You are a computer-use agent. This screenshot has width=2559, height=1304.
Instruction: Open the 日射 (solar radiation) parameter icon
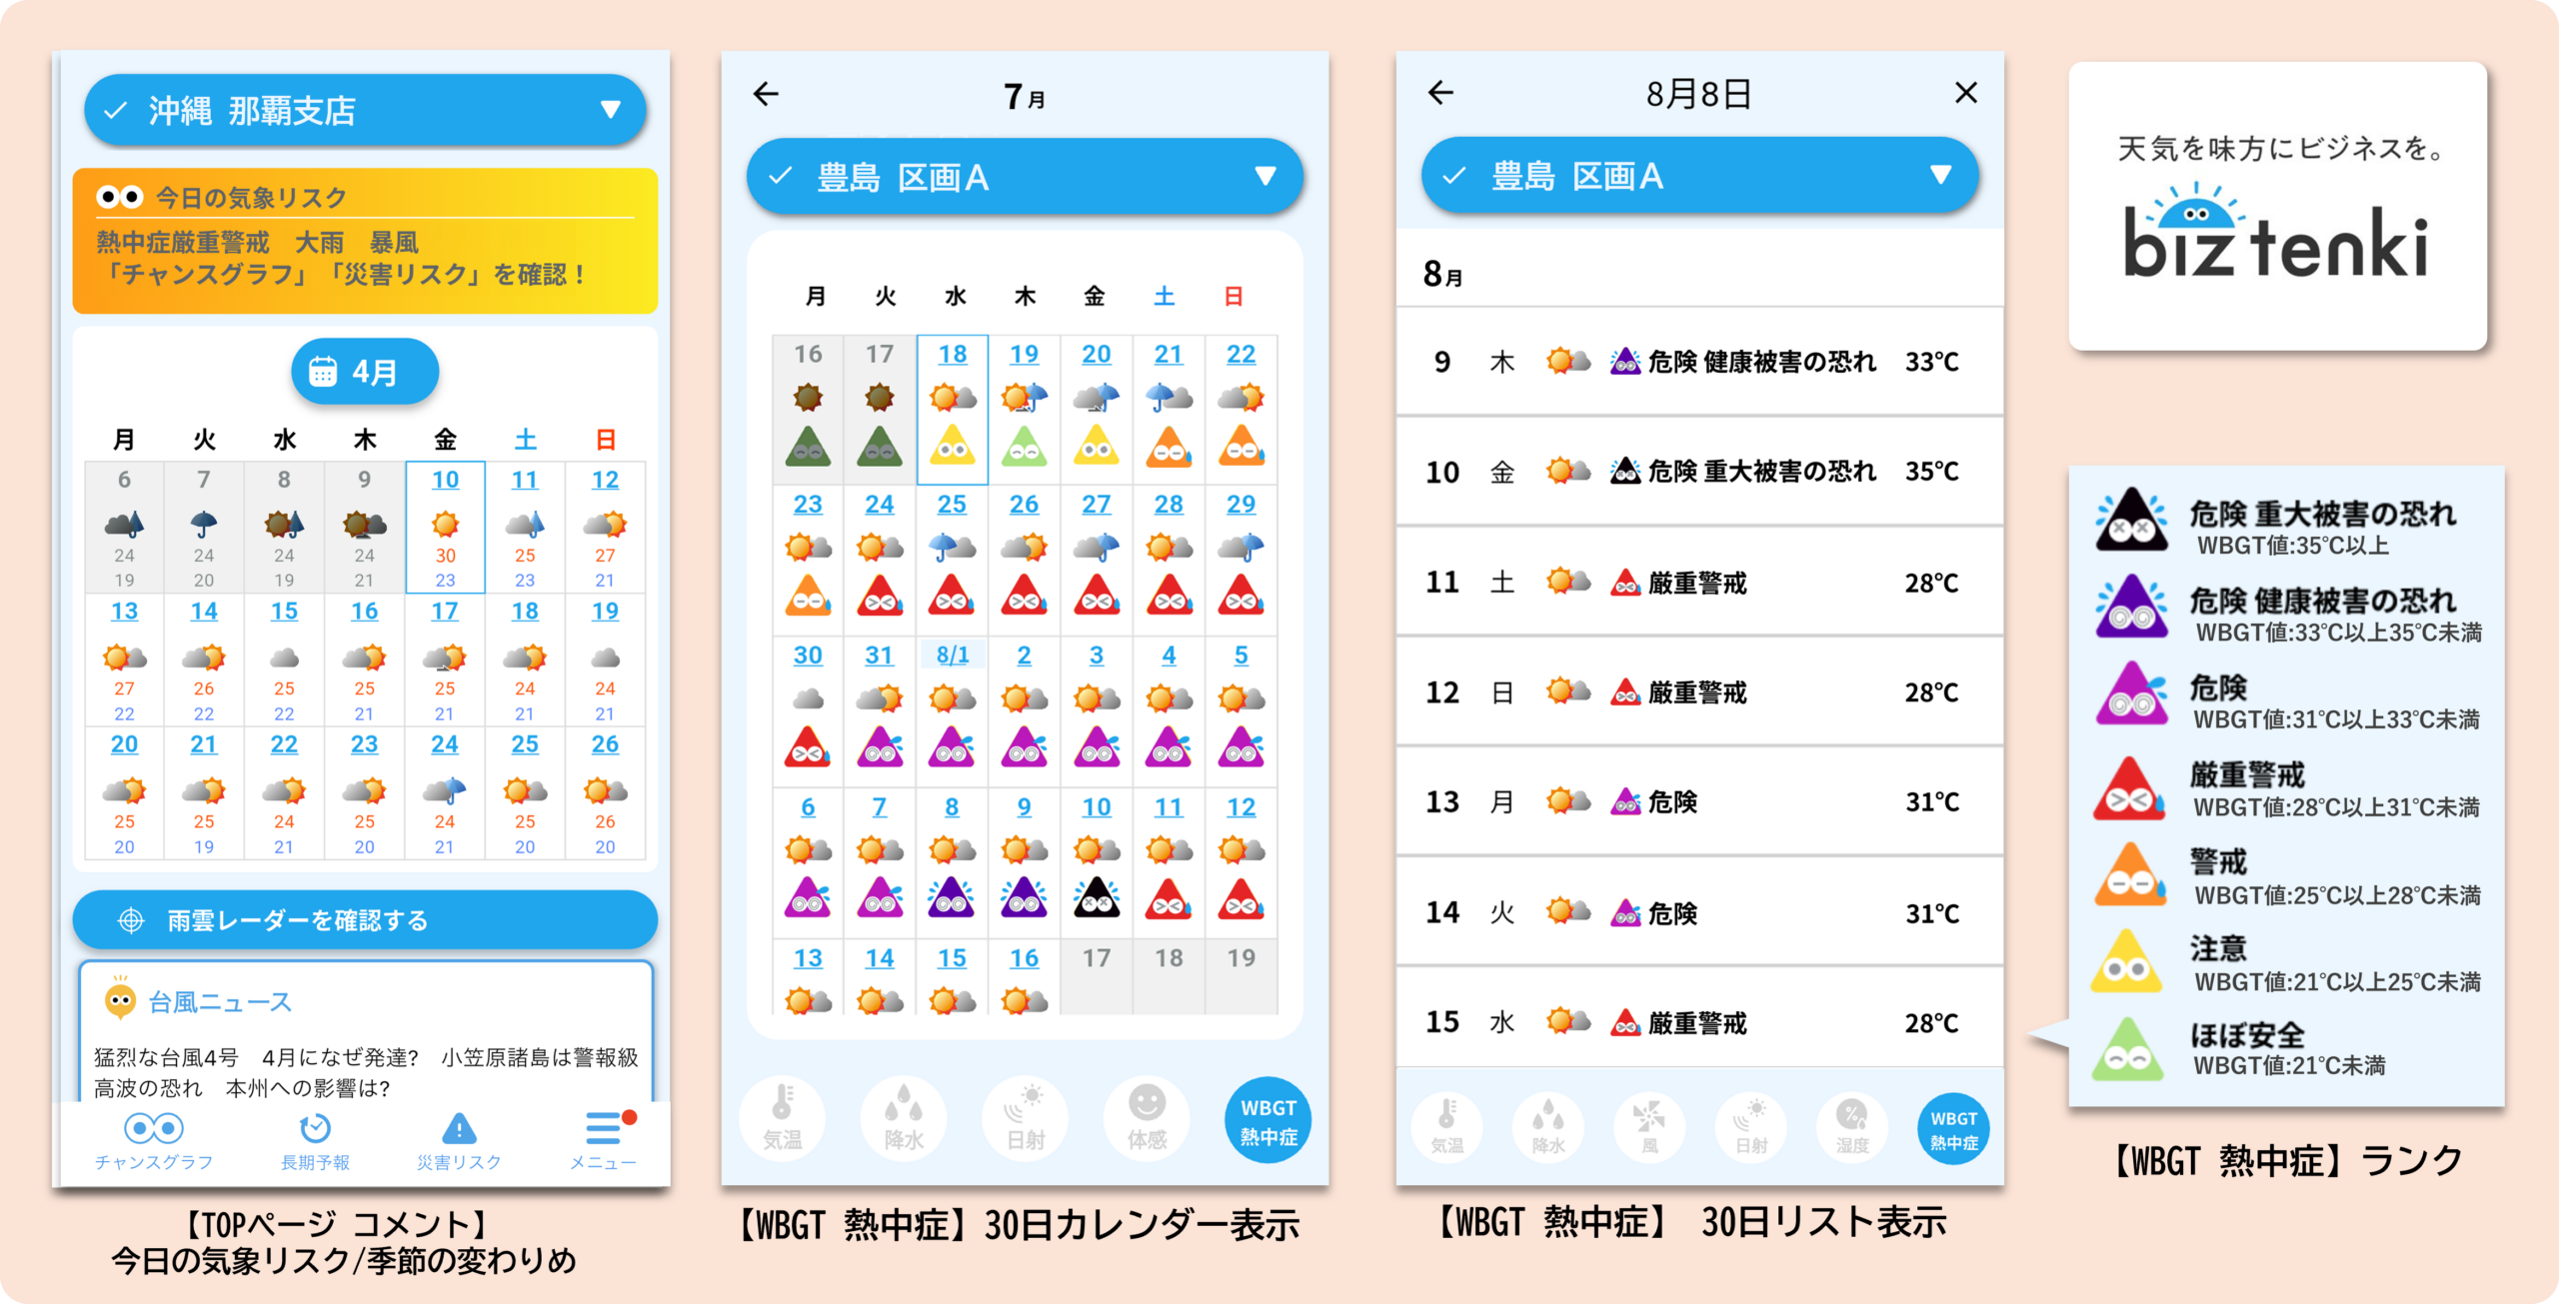click(x=1025, y=1119)
